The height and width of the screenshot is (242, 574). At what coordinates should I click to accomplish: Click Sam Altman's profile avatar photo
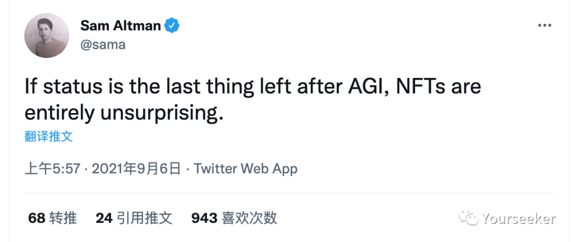point(47,36)
